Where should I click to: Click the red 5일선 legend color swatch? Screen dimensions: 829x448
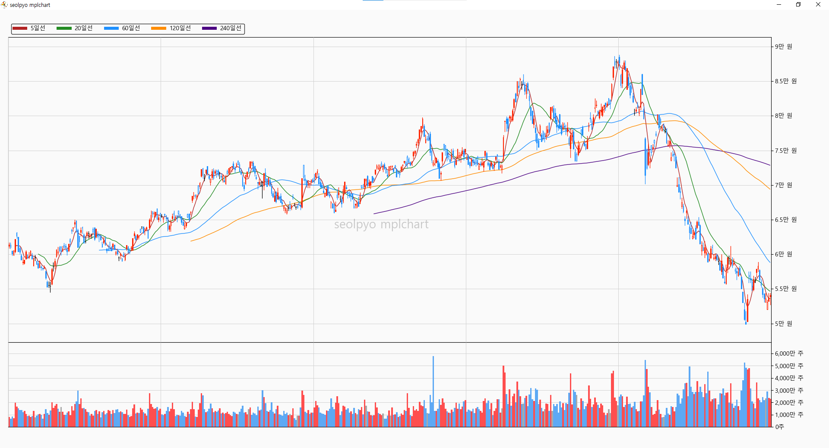coord(20,28)
